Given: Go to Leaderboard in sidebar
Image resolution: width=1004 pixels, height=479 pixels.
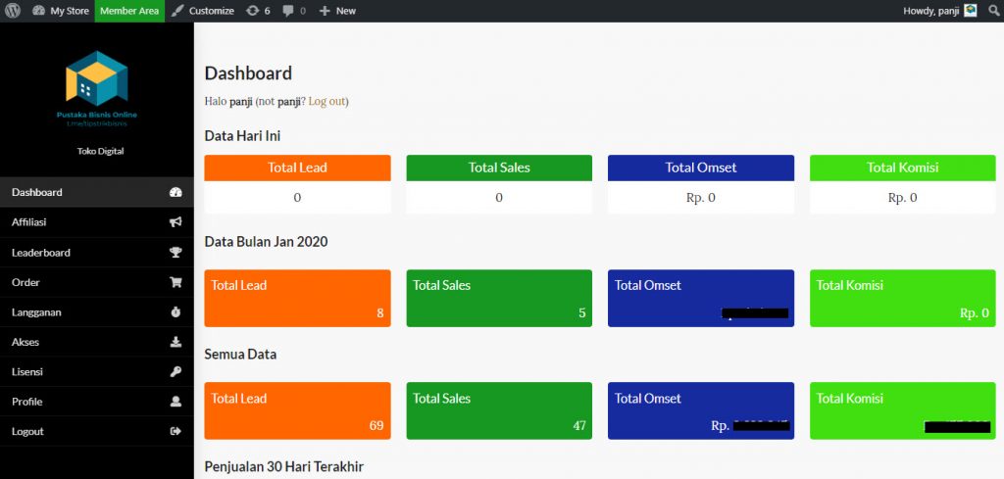Looking at the screenshot, I should pos(97,252).
